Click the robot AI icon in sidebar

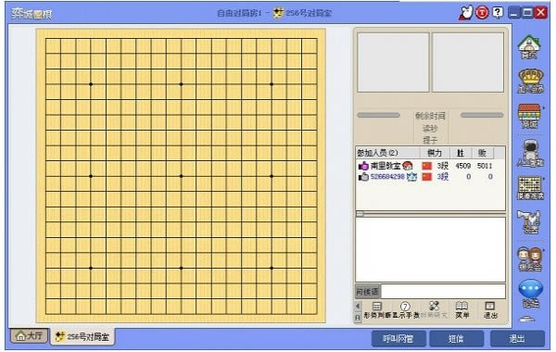click(x=530, y=153)
